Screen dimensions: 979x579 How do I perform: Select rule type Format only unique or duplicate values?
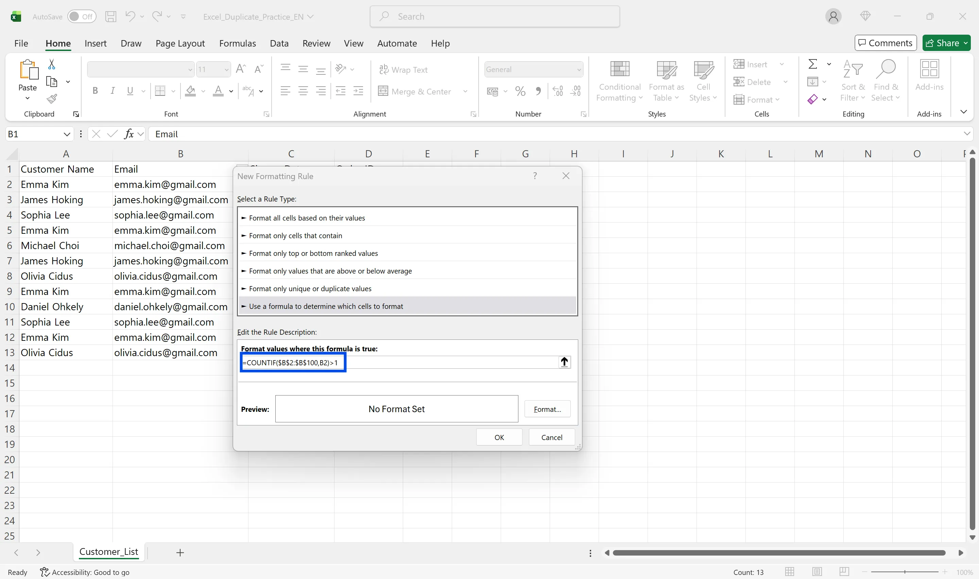point(310,288)
